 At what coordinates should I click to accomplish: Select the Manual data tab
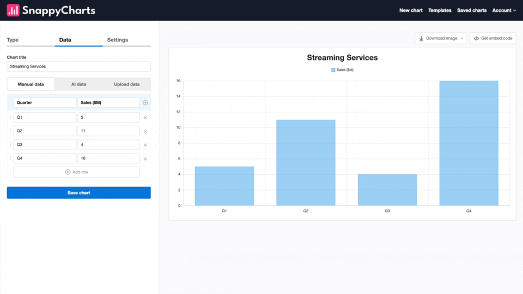[31, 84]
